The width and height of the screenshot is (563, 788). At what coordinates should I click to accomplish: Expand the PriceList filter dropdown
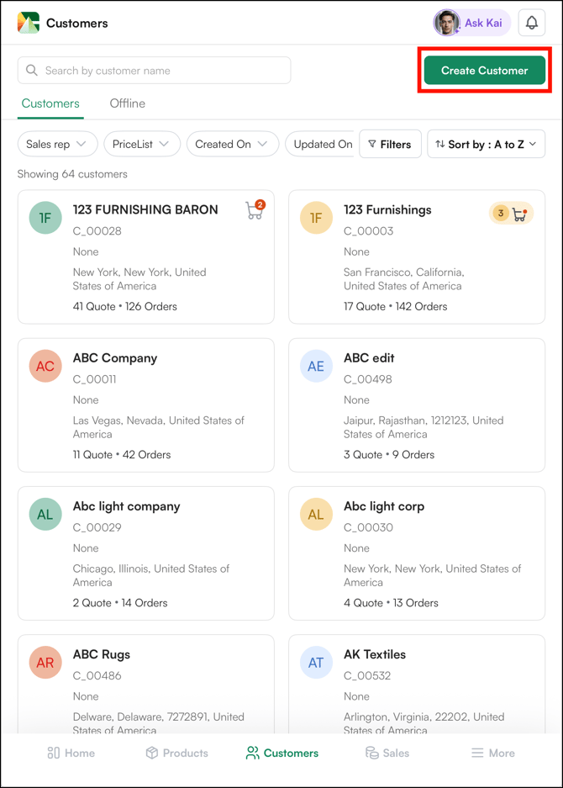pyautogui.click(x=141, y=145)
